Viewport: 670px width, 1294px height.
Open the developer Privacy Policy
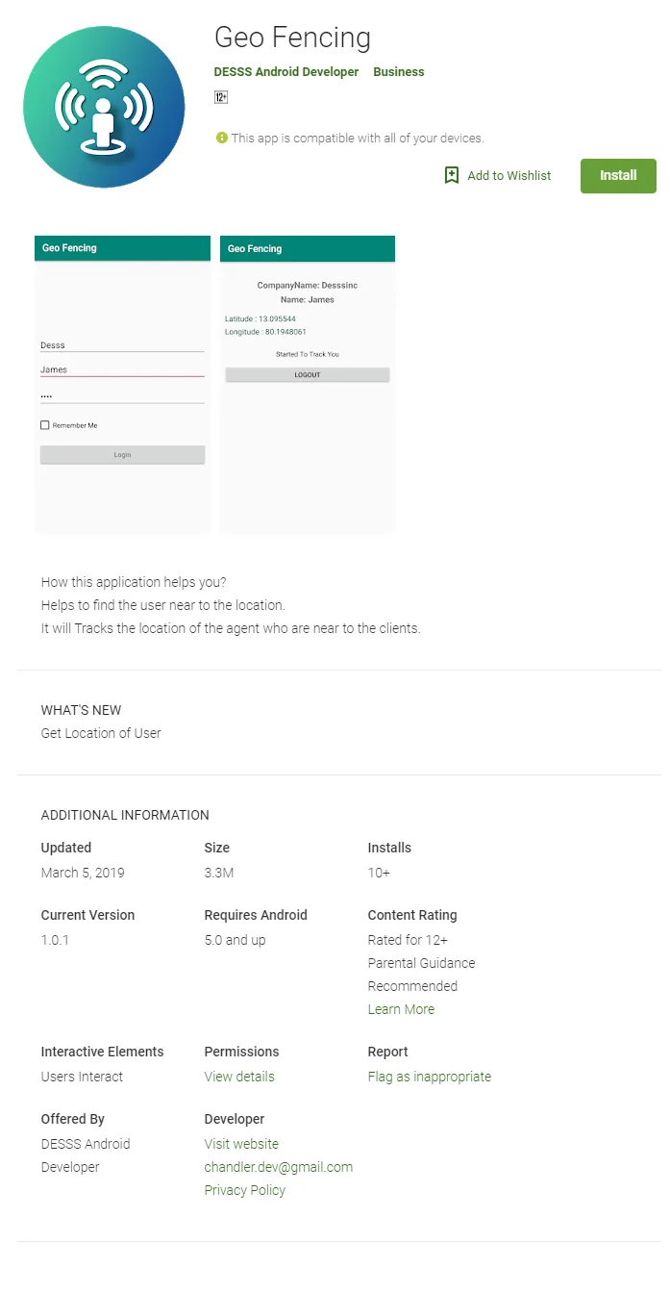(x=245, y=1190)
